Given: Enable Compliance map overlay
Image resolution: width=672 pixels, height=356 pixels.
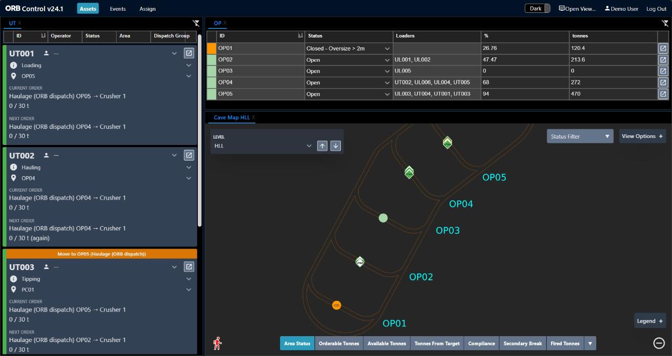Looking at the screenshot, I should (x=482, y=343).
